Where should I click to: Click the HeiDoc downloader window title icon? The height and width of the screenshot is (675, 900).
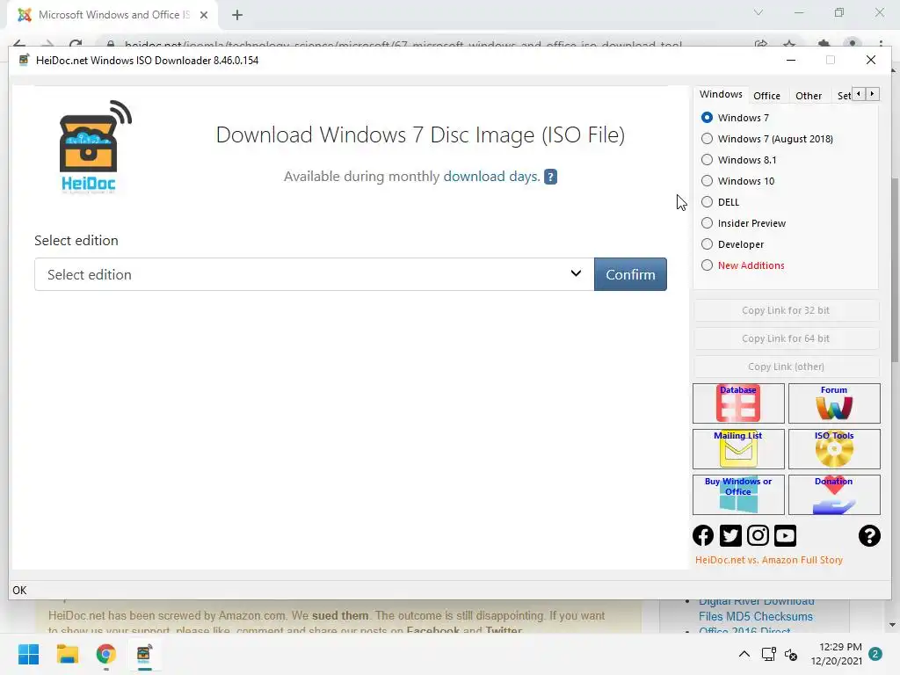(x=24, y=61)
